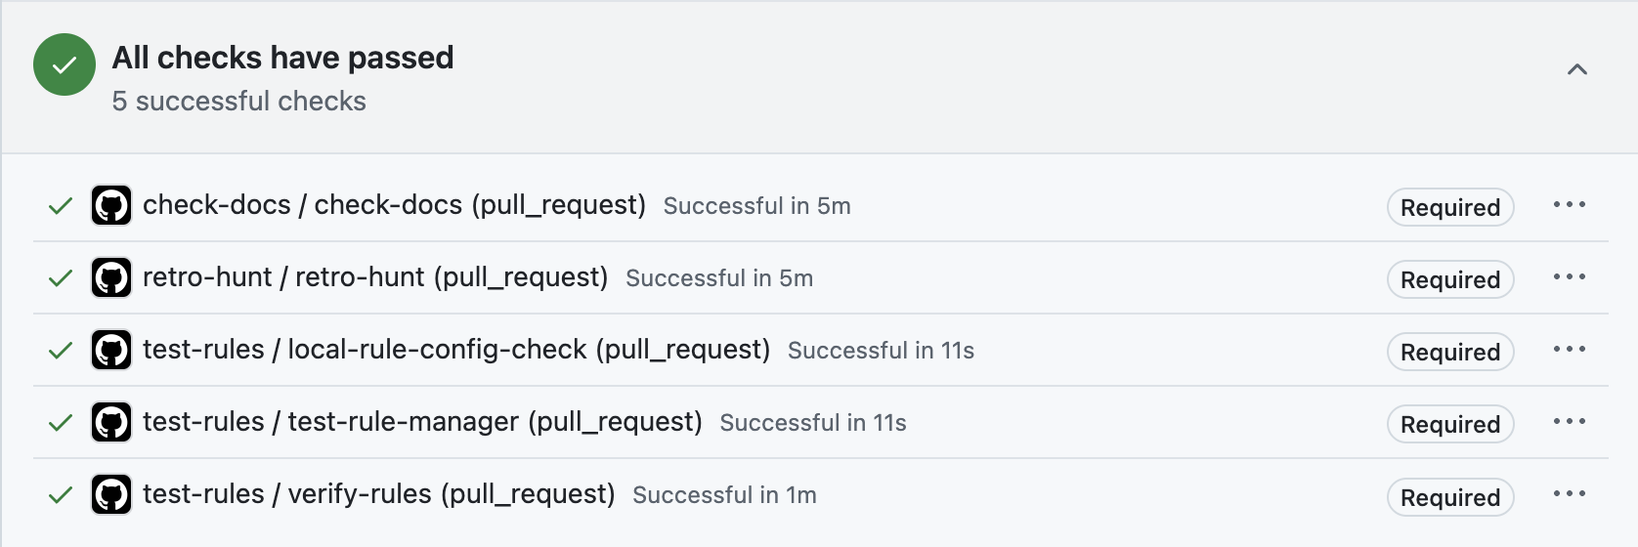
Task: Click the GitHub avatar icon for retro-hunt
Action: pyautogui.click(x=111, y=277)
